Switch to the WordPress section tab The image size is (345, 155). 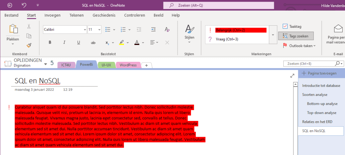tap(128, 65)
